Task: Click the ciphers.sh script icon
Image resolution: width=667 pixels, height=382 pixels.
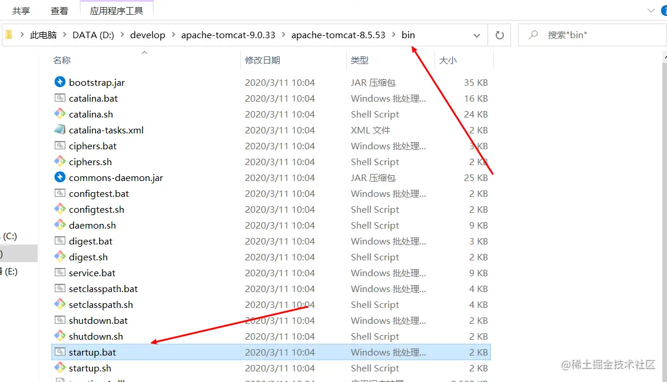Action: click(x=60, y=161)
